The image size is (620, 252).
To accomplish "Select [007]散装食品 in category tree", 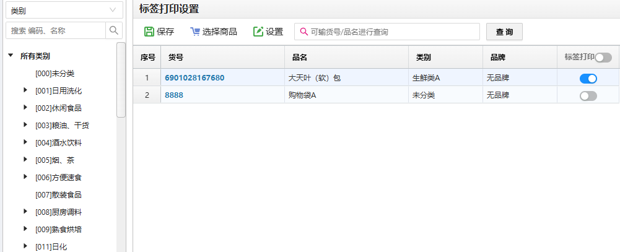I will (58, 194).
